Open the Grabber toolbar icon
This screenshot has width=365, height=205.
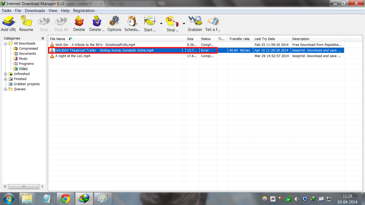coord(195,23)
